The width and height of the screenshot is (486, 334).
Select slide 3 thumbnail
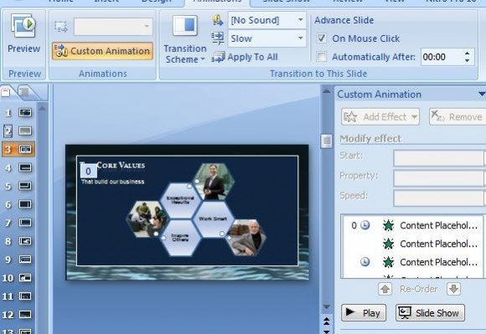point(25,150)
